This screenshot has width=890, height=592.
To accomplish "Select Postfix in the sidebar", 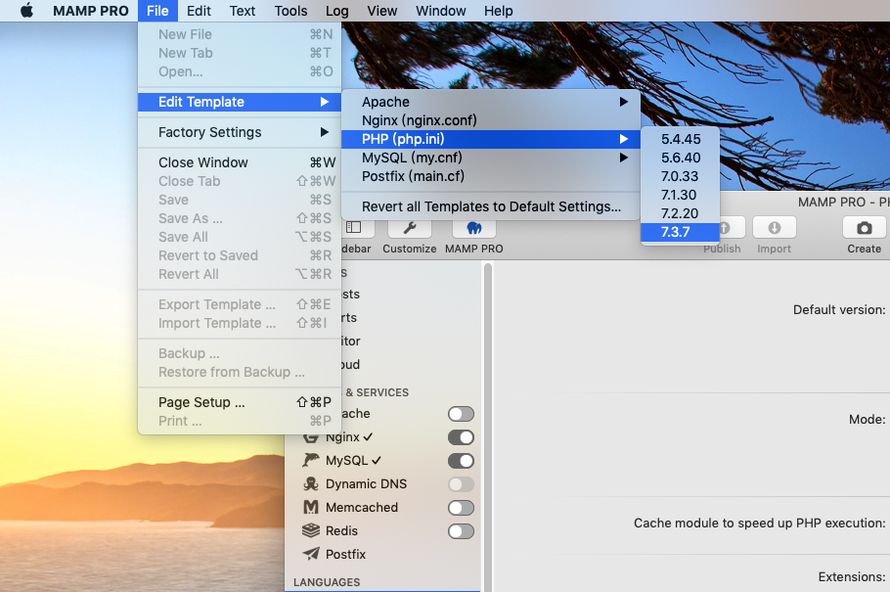I will coord(345,555).
